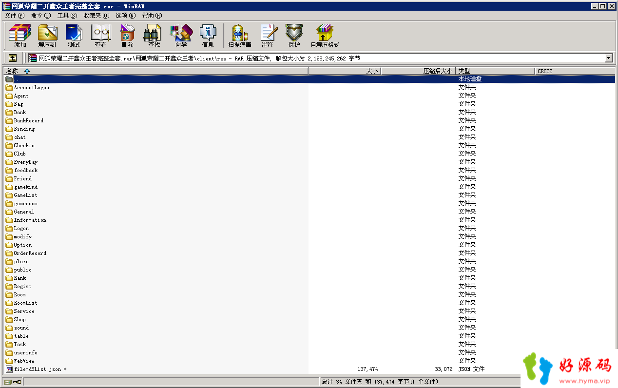The image size is (618, 388).
Task: Click the filemd5List.json file icon
Action: (x=9, y=369)
